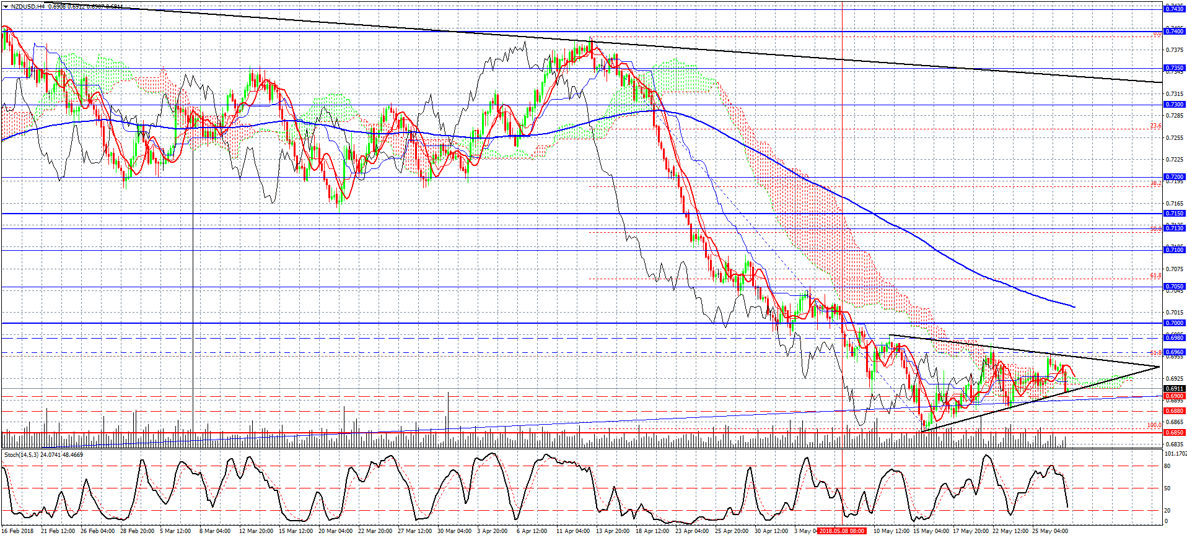Select the 0.7200 price level label
Screen dimensions: 1187x538
(1175, 177)
